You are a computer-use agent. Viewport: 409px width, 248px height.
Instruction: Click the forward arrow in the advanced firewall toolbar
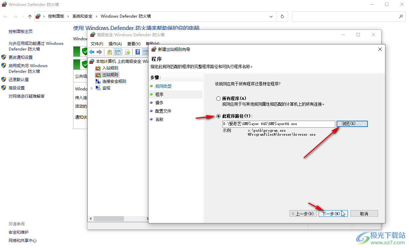point(99,52)
